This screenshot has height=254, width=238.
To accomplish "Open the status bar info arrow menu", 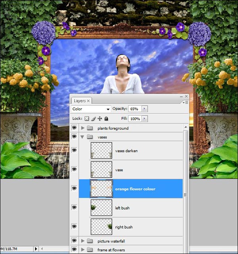I will (36, 249).
